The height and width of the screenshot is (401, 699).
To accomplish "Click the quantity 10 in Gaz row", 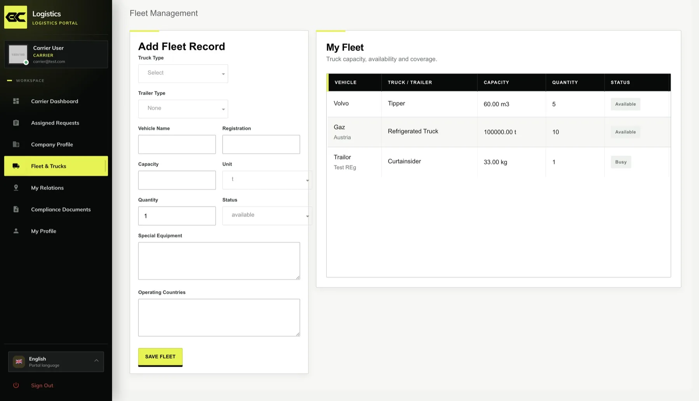I will pyautogui.click(x=555, y=132).
